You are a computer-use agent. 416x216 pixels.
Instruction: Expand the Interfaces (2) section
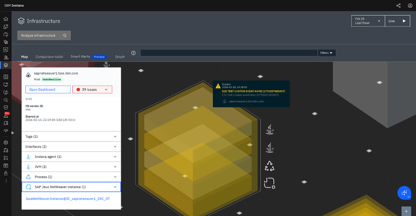[x=71, y=147]
